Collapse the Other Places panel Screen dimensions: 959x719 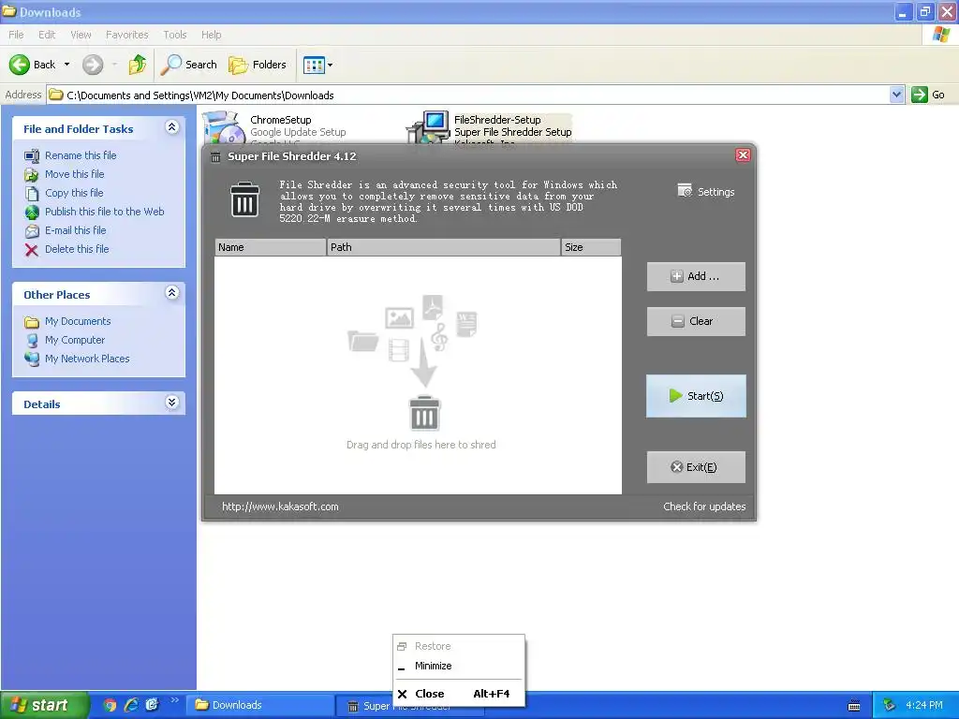coord(172,293)
